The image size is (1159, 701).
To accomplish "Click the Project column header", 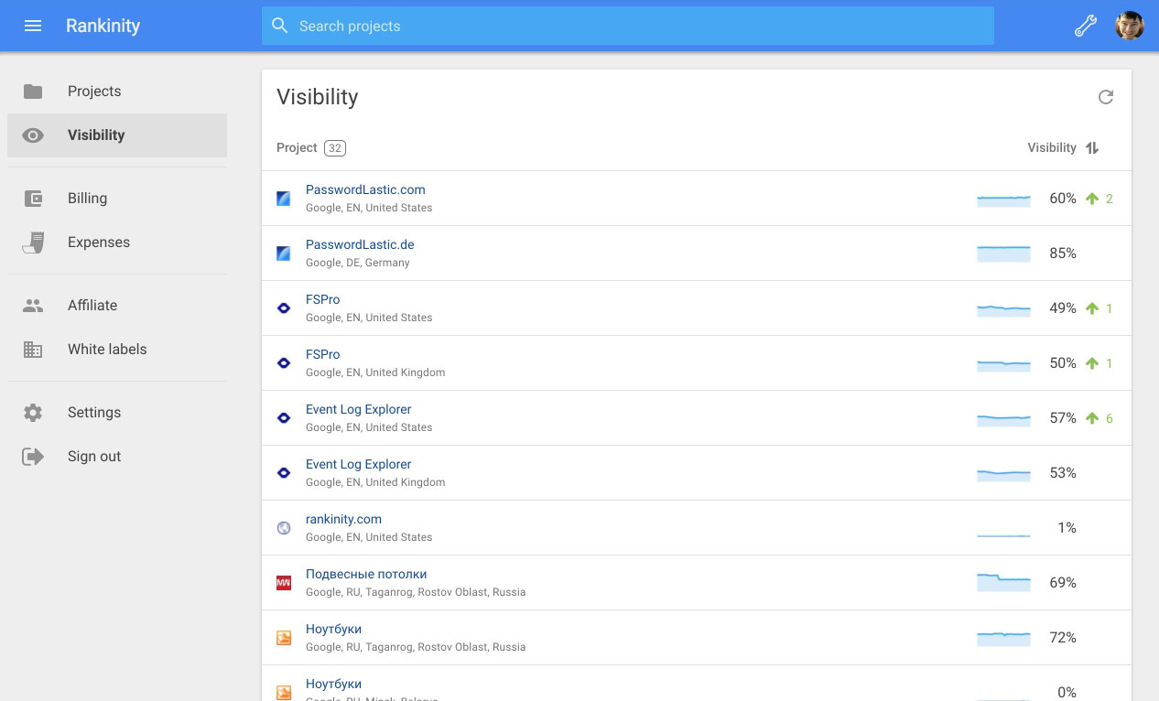I will 297,147.
